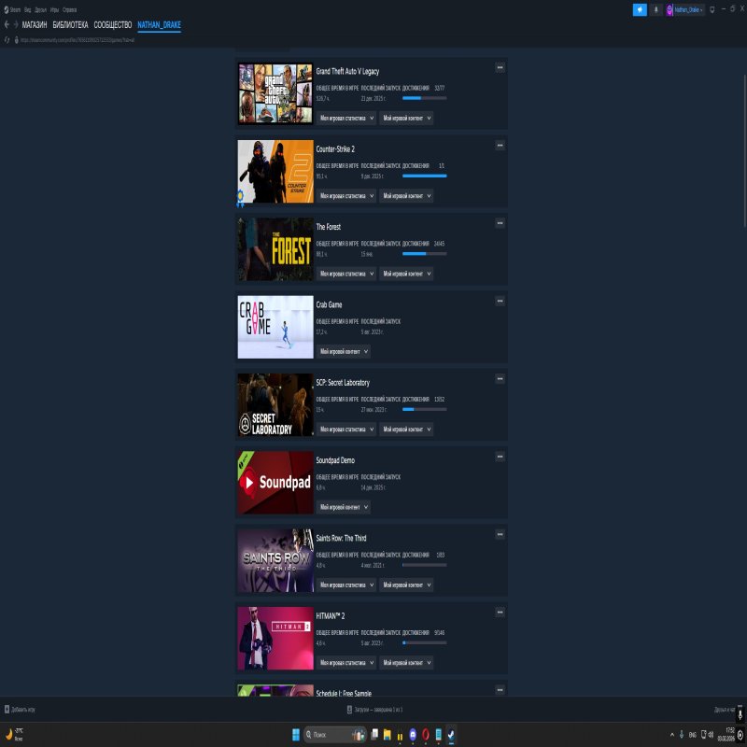The height and width of the screenshot is (747, 747).
Task: Open the options ellipsis for Counter-Strike 2
Action: (500, 146)
